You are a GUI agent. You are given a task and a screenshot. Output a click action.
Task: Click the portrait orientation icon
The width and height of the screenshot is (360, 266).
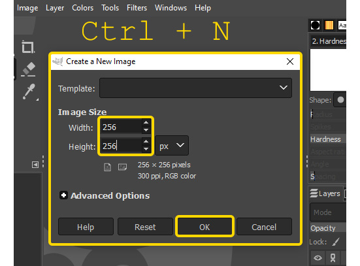click(107, 167)
